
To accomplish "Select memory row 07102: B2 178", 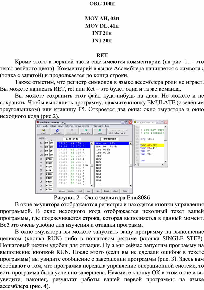I will point(74,149).
